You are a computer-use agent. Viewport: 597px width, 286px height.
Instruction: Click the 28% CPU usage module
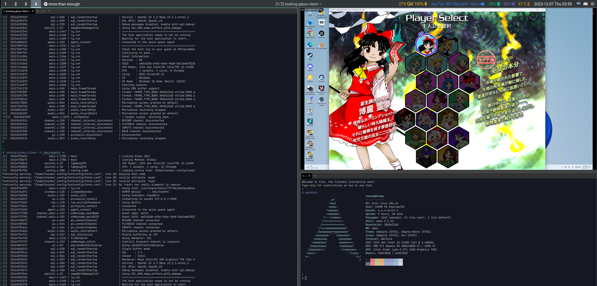pyautogui.click(x=493, y=4)
